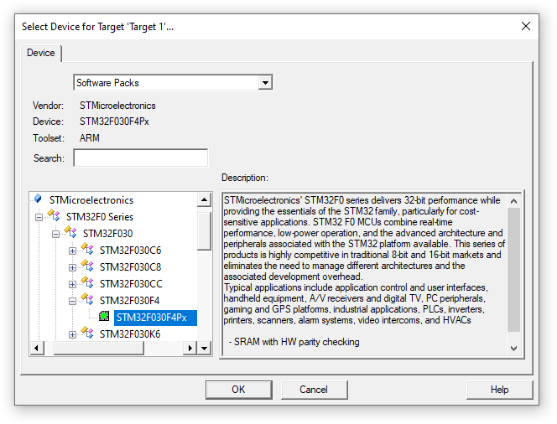Collapse the STM32F030F4 node

tap(72, 301)
